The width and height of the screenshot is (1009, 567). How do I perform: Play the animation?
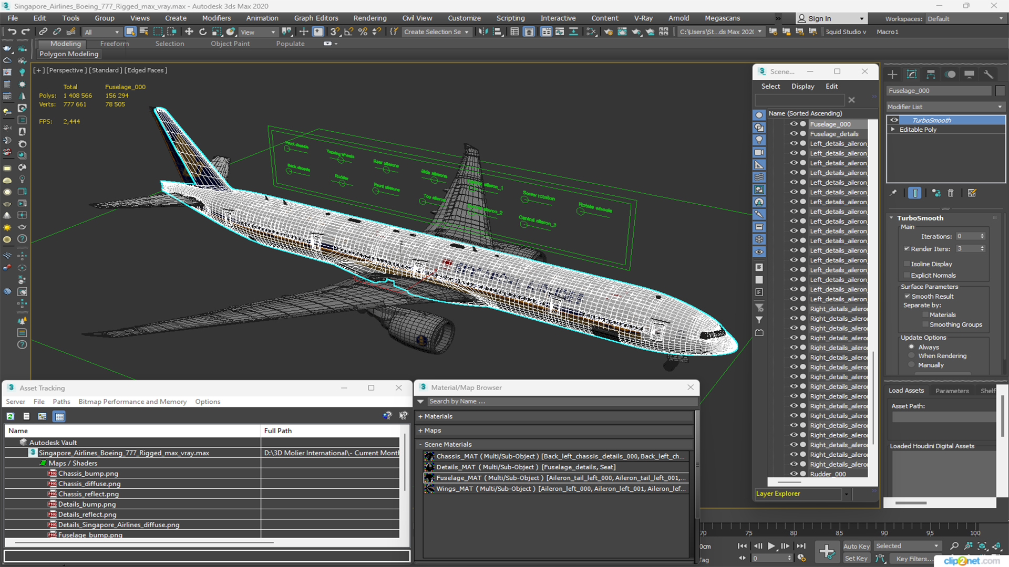pos(771,546)
